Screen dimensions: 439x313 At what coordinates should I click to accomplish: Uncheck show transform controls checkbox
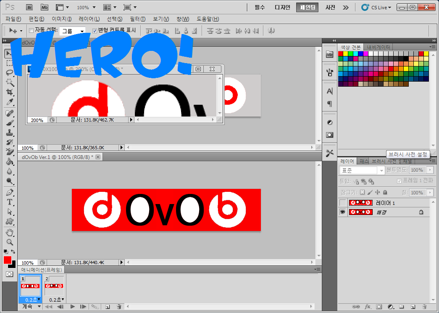(95, 31)
